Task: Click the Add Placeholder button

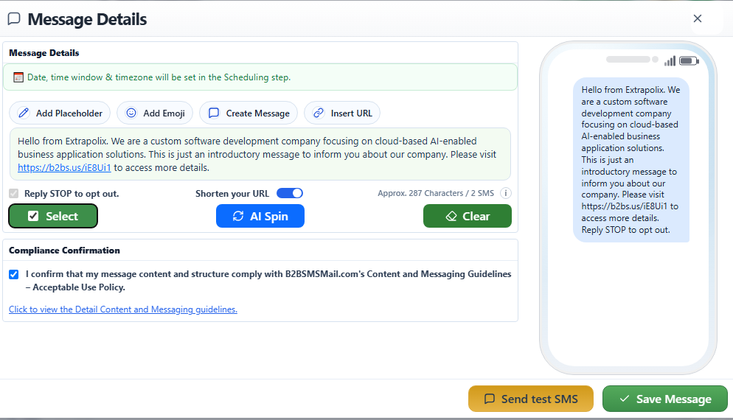Action: [x=60, y=113]
